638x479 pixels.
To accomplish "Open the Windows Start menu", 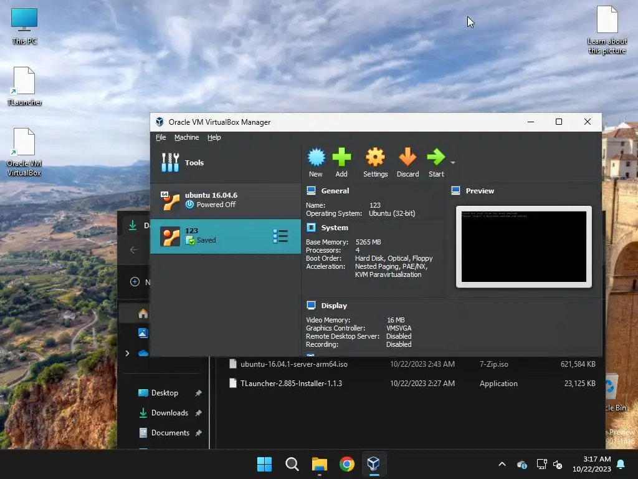I will click(x=264, y=464).
